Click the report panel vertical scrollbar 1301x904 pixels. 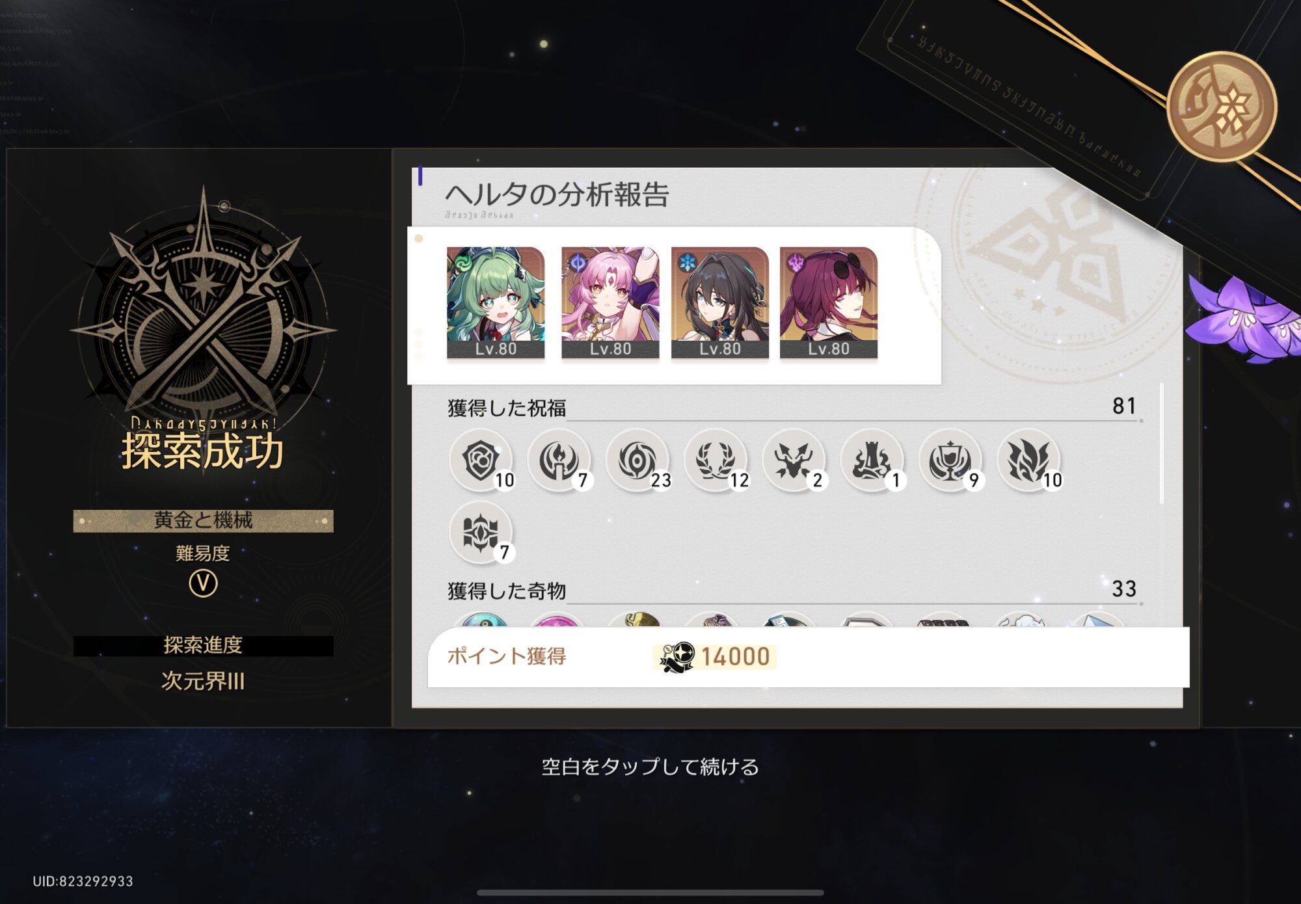(1162, 444)
